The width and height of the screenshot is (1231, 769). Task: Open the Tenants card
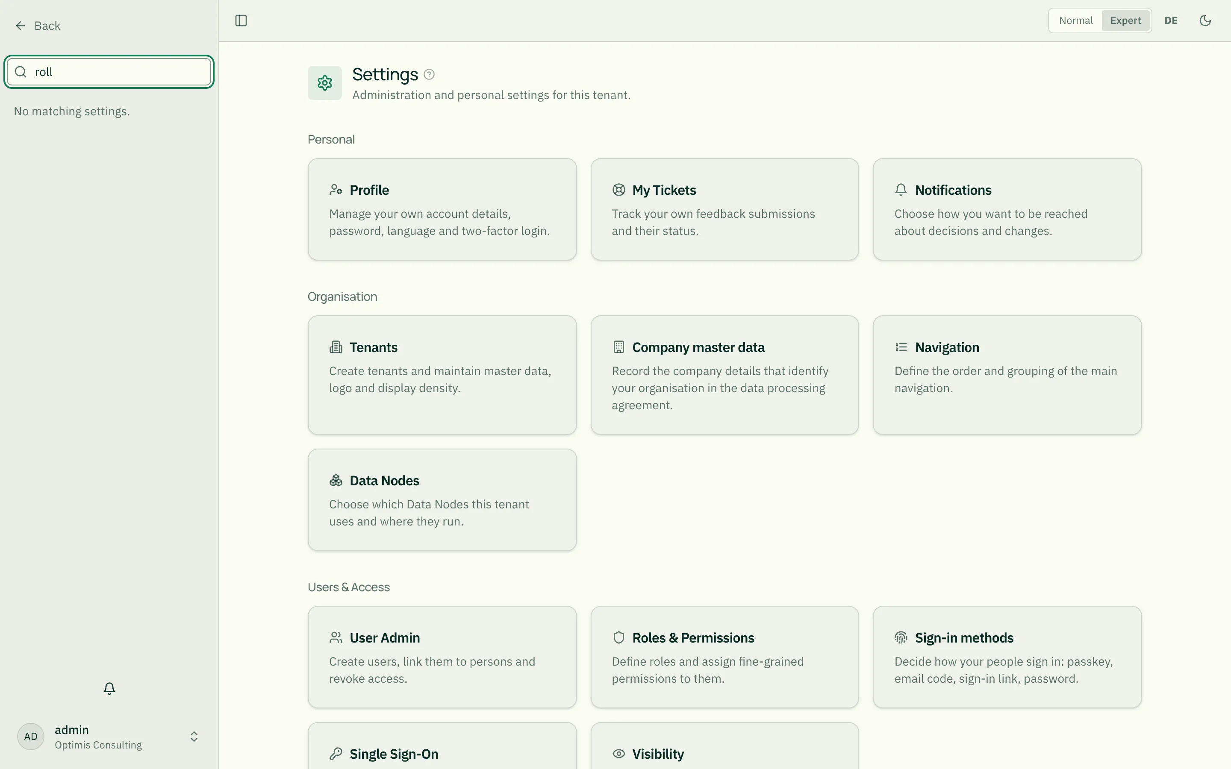(x=442, y=376)
